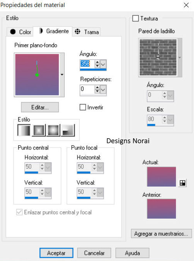The width and height of the screenshot is (194, 261).
Task: Choose the radial gradient style icon
Action: point(68,130)
